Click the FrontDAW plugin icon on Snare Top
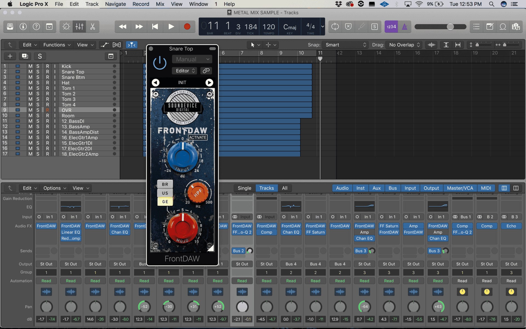The width and height of the screenshot is (526, 329). pos(70,226)
